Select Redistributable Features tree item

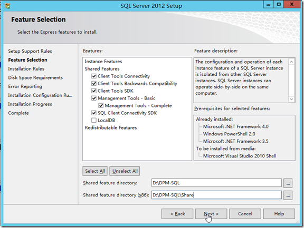click(111, 127)
